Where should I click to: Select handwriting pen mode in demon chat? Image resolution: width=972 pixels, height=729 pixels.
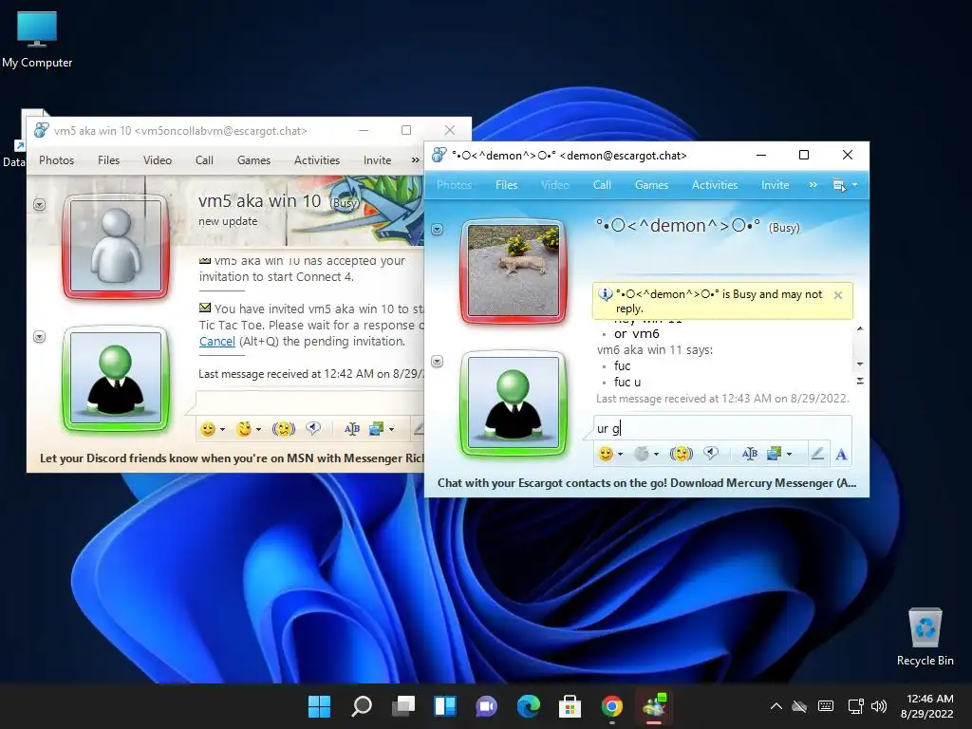(817, 454)
